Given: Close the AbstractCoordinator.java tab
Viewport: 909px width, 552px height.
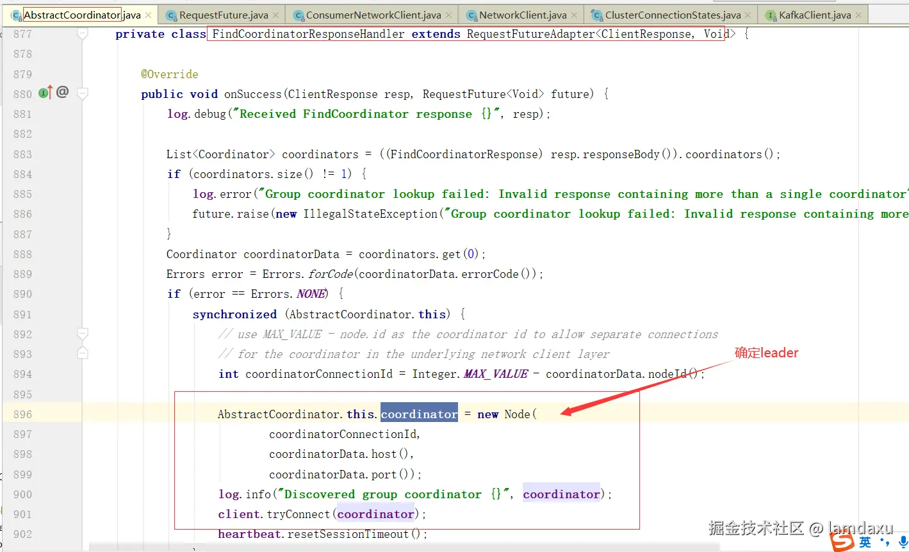Looking at the screenshot, I should pyautogui.click(x=149, y=15).
